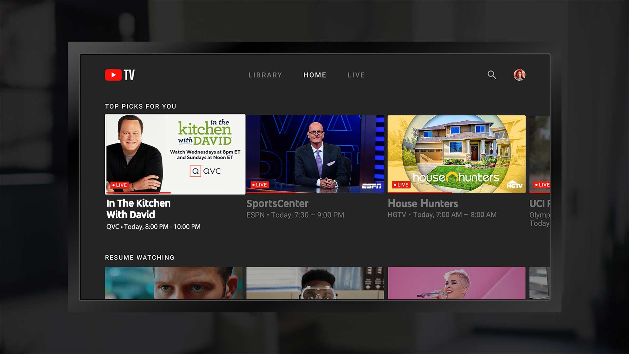Open the pink singer Resume Watching thumbnail
Screen dimensions: 629x354
(x=457, y=283)
